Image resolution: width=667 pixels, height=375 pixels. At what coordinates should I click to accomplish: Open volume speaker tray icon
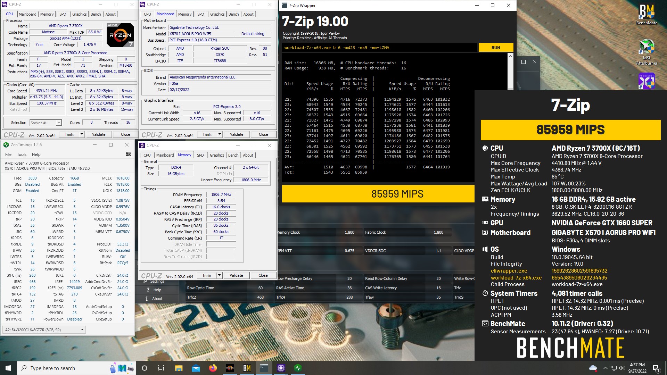[x=621, y=368]
